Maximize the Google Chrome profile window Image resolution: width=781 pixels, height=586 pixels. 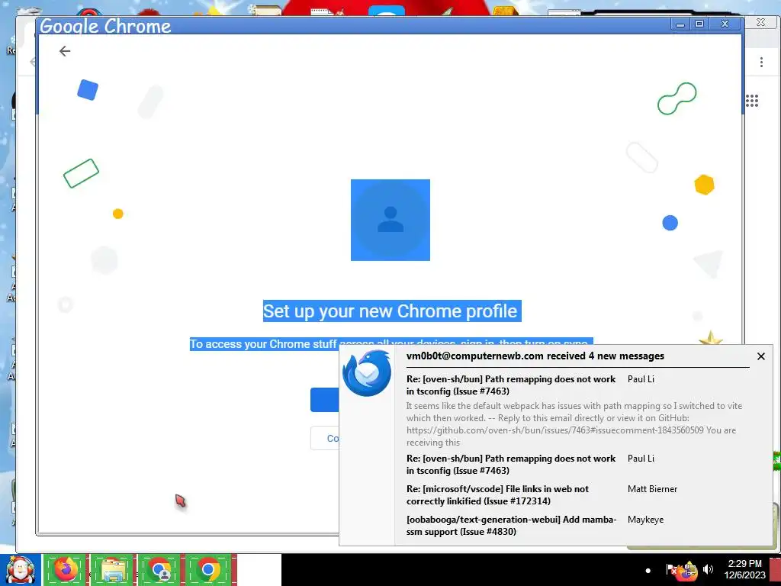pyautogui.click(x=699, y=24)
